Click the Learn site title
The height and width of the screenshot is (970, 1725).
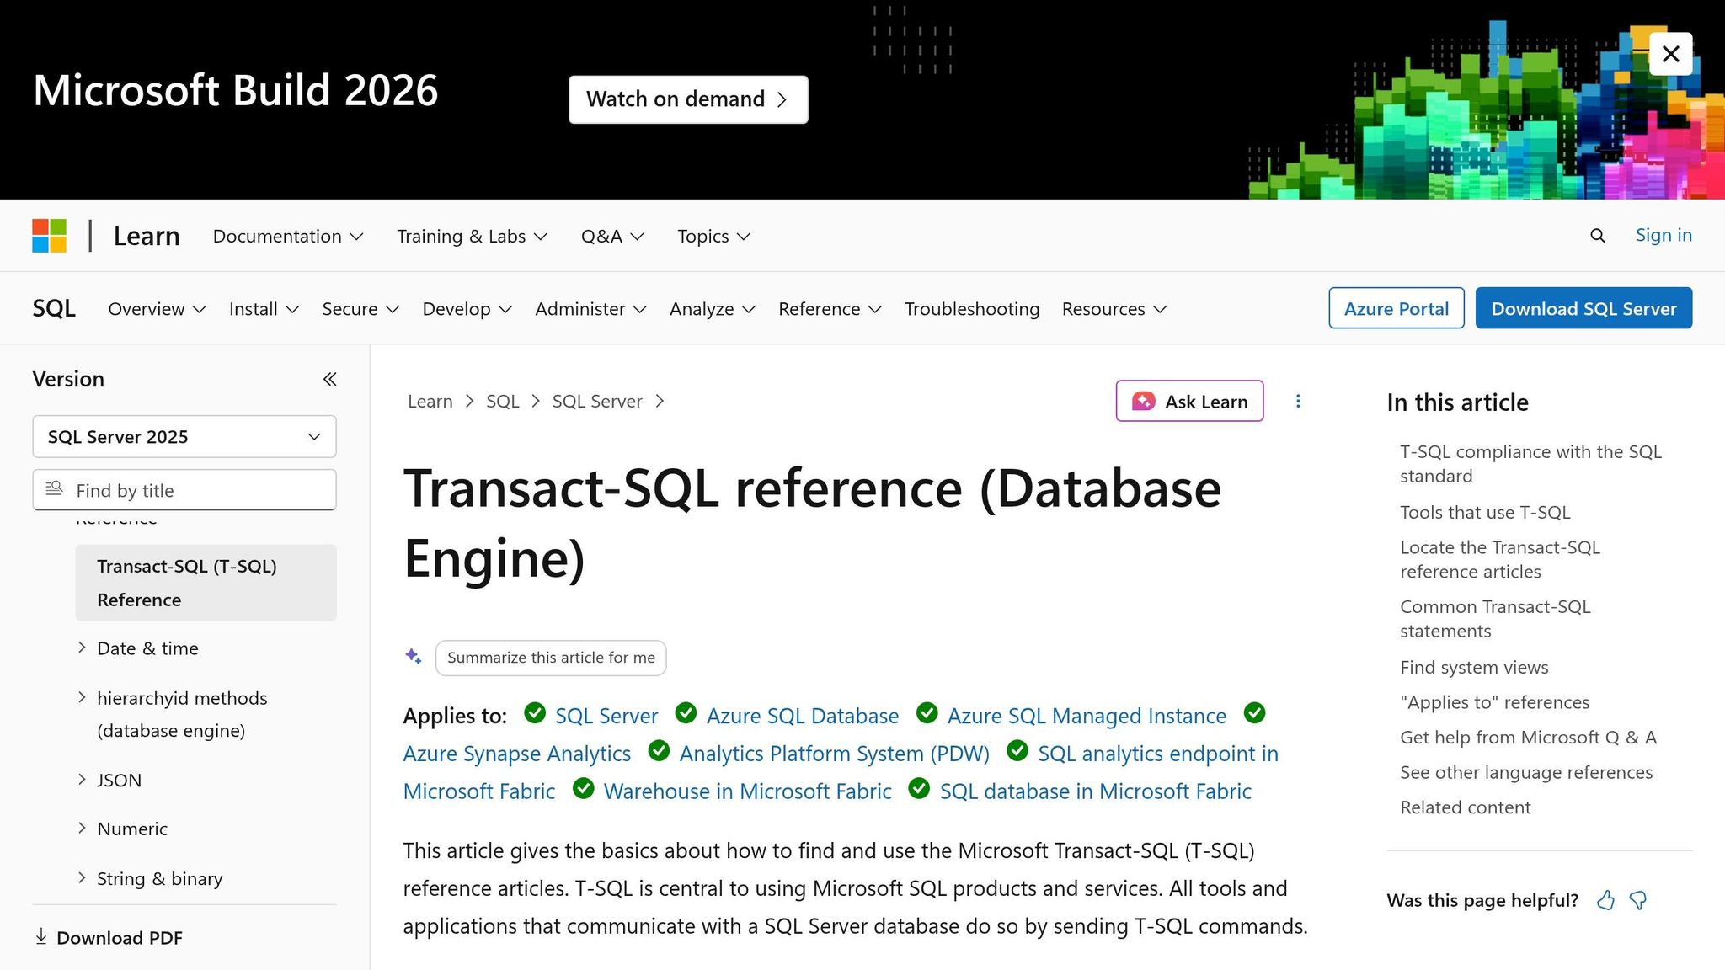tap(147, 236)
